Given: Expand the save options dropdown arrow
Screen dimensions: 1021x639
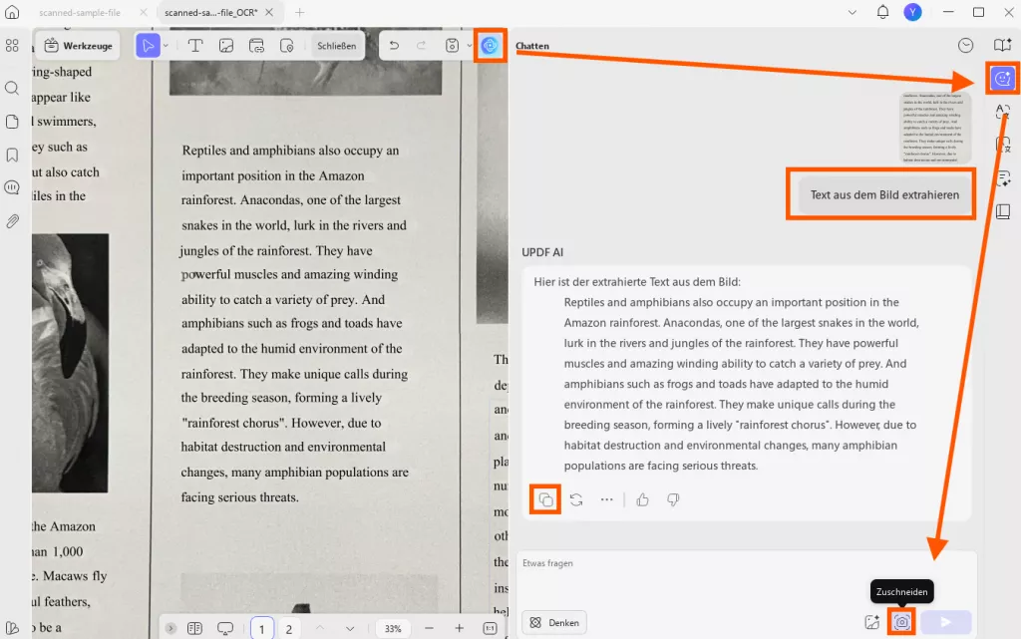Looking at the screenshot, I should tap(469, 46).
